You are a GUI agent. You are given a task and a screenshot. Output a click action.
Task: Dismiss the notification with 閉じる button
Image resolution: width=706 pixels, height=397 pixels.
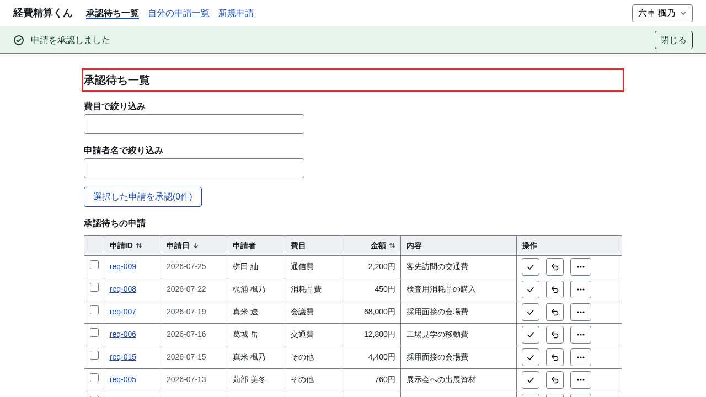[x=673, y=40]
